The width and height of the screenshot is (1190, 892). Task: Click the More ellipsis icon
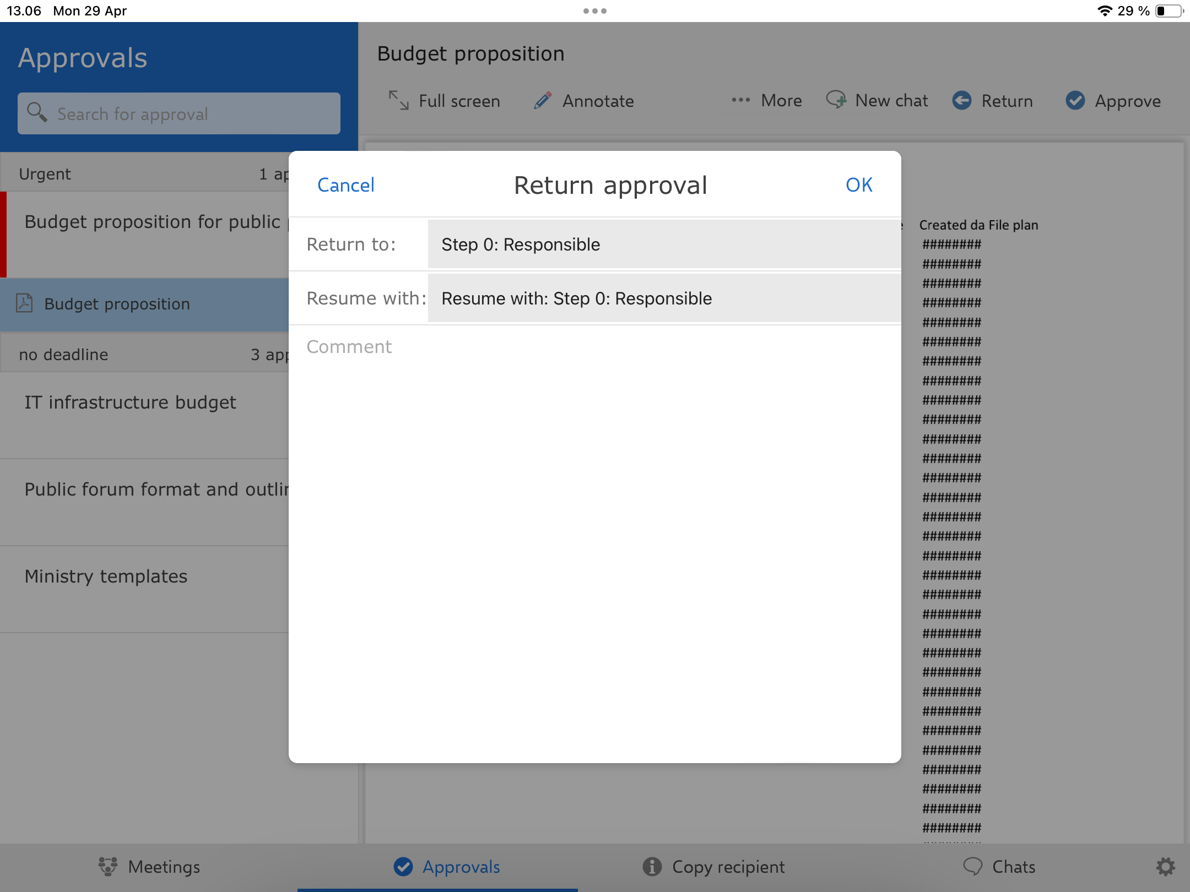tap(740, 100)
